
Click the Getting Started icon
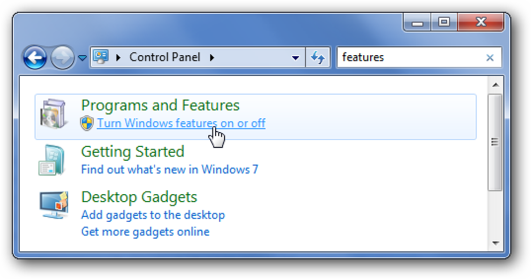pyautogui.click(x=52, y=160)
